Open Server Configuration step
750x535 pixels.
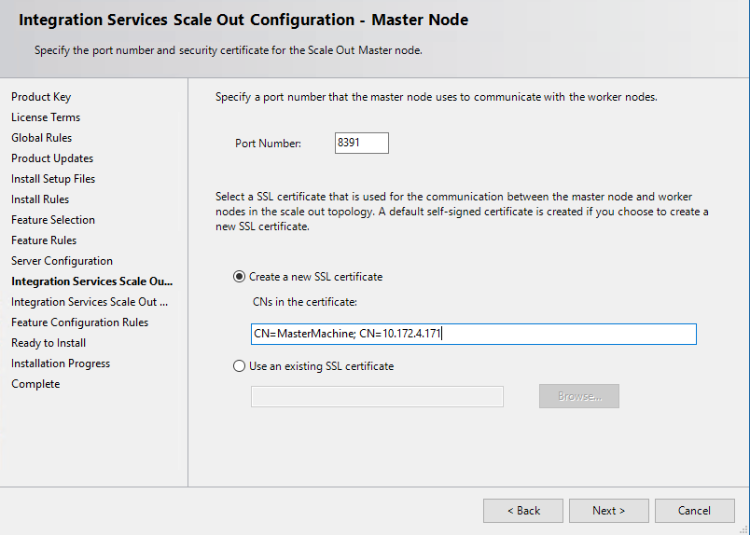(x=62, y=261)
